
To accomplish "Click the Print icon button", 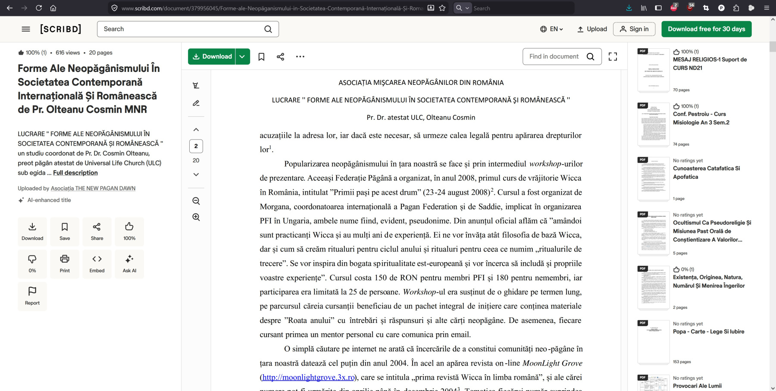I will pos(65,264).
